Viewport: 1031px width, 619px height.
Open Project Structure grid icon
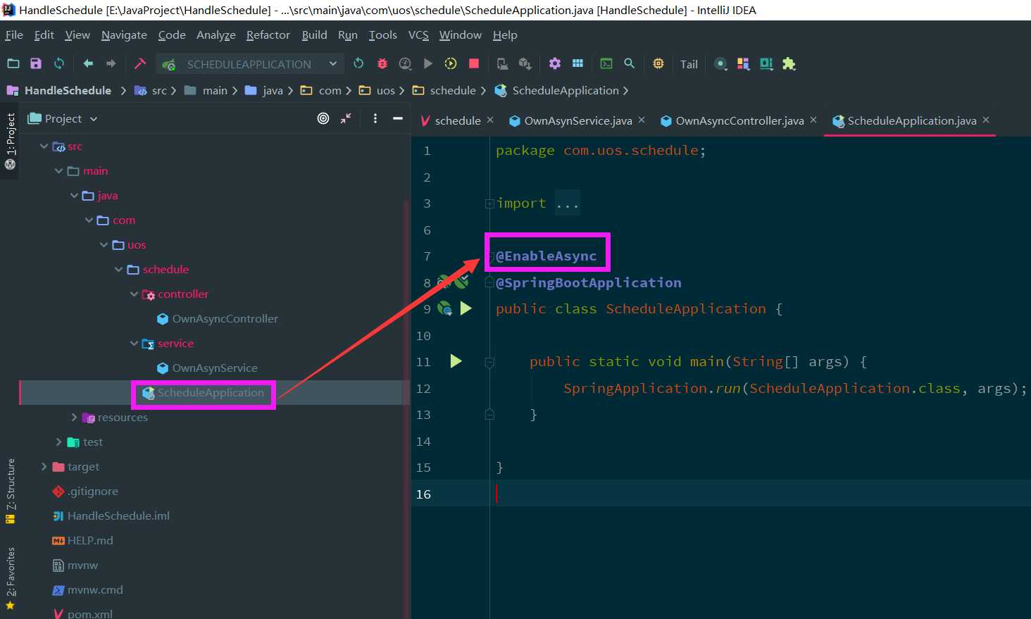[577, 63]
